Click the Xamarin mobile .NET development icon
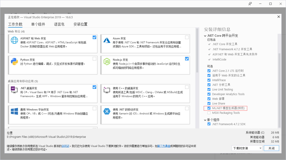The width and height of the screenshot is (286, 160). (107, 111)
